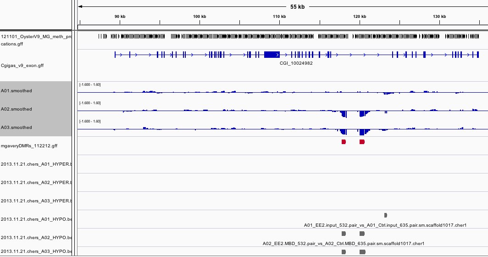The width and height of the screenshot is (488, 257).
Task: Click the CGI_10024982 gene label
Action: pos(296,63)
